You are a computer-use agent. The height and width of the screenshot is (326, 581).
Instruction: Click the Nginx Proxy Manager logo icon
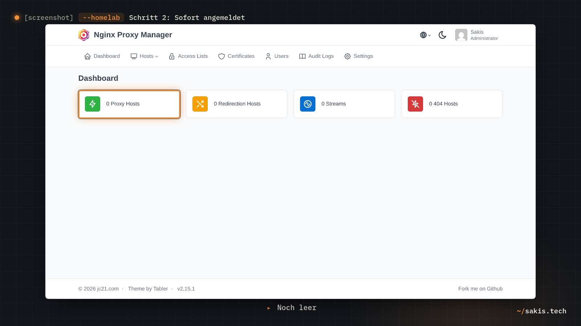tap(84, 35)
